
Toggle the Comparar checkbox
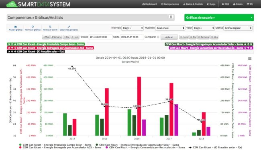[158, 37]
